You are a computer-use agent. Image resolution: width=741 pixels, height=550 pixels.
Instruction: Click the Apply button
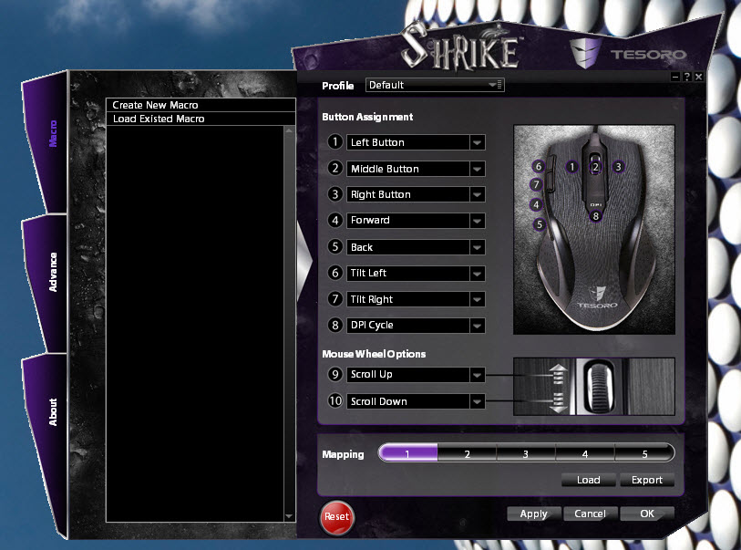coord(534,514)
